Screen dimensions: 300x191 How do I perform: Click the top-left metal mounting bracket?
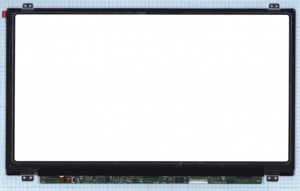(28, 6)
